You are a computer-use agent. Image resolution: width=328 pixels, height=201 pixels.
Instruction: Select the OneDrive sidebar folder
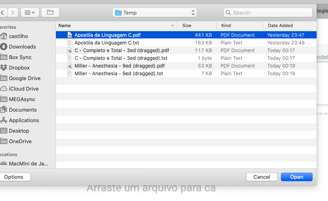point(20,141)
